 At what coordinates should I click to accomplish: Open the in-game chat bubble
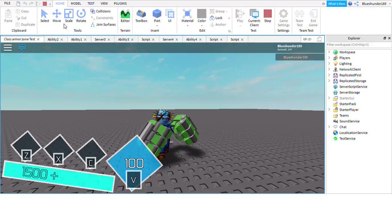click(x=22, y=48)
